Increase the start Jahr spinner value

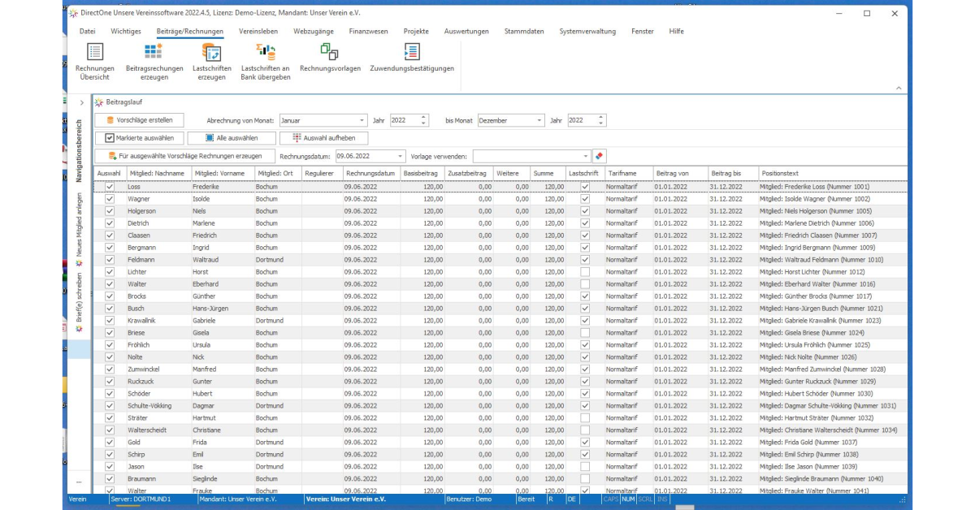[x=423, y=117]
